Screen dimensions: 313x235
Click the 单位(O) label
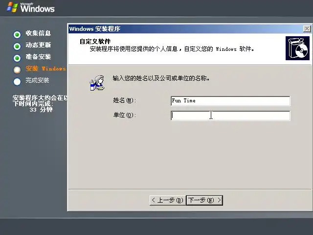125,115
